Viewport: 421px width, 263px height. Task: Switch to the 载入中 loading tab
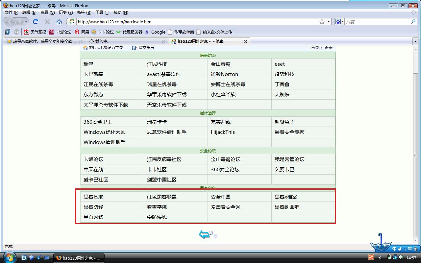click(127, 41)
